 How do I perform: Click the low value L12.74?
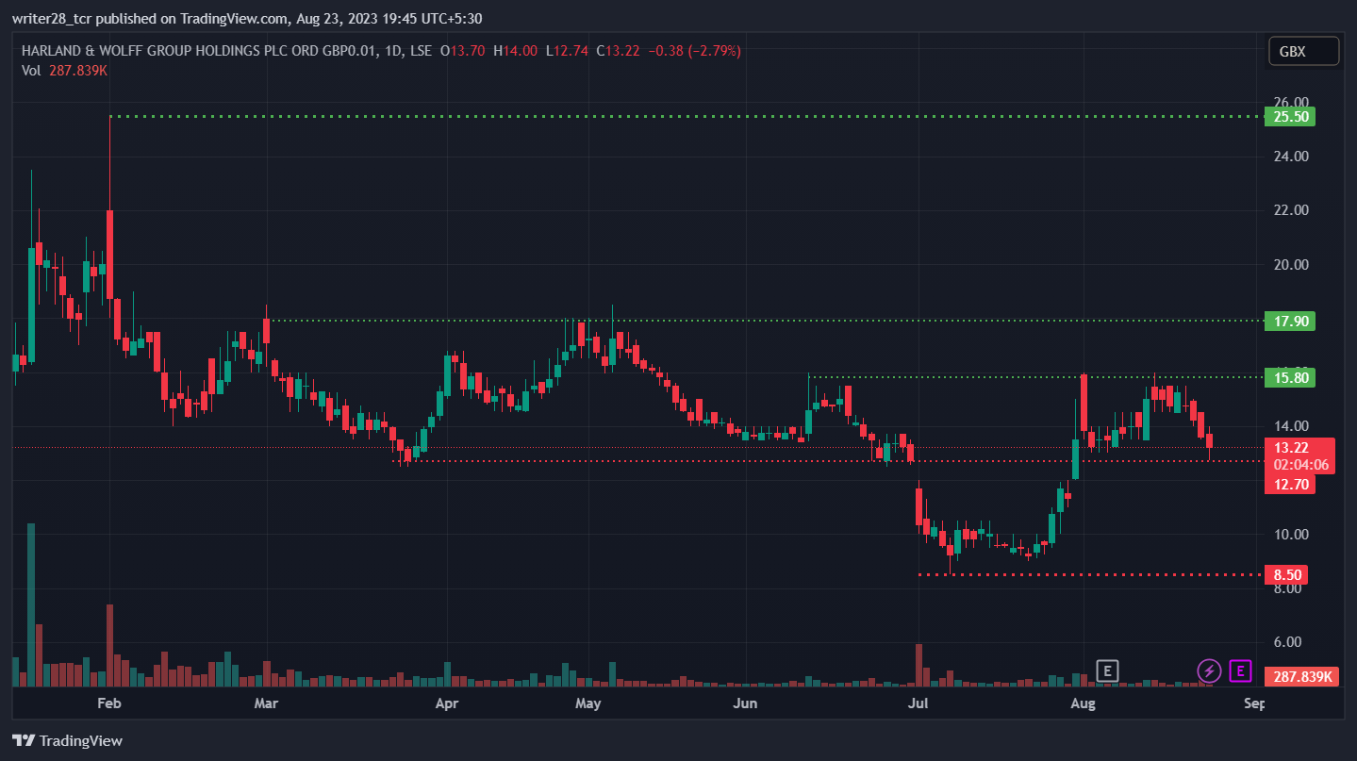[568, 51]
